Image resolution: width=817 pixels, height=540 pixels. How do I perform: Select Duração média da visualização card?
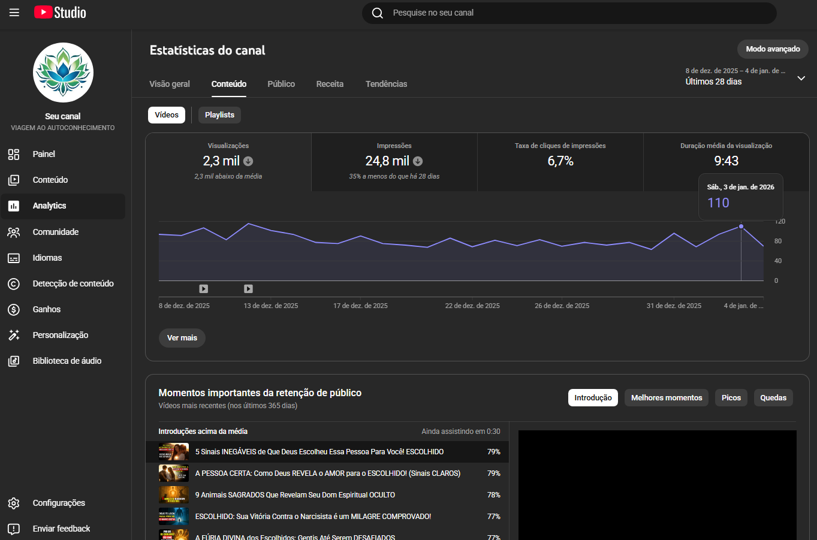pos(726,162)
